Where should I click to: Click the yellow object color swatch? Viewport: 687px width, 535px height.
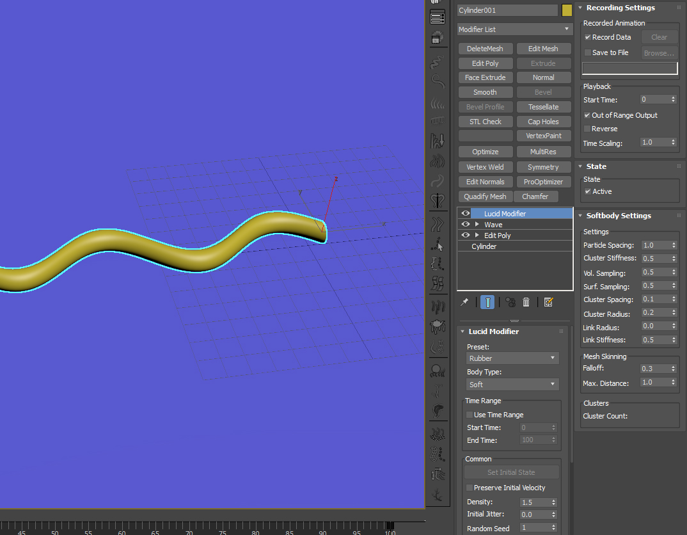pyautogui.click(x=567, y=10)
